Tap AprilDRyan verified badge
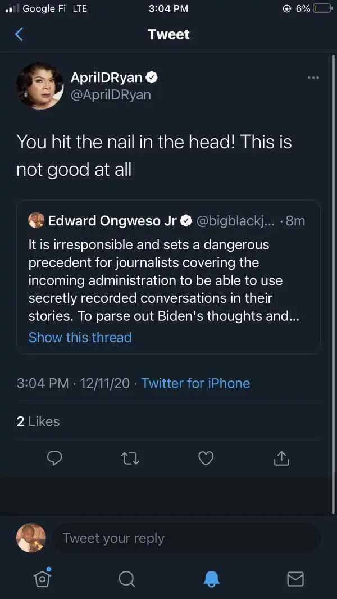 pyautogui.click(x=152, y=78)
